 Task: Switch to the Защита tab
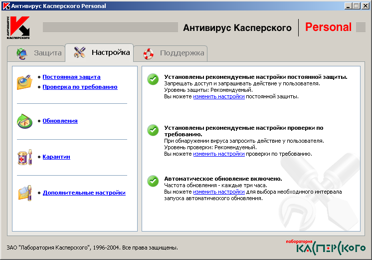click(x=36, y=53)
